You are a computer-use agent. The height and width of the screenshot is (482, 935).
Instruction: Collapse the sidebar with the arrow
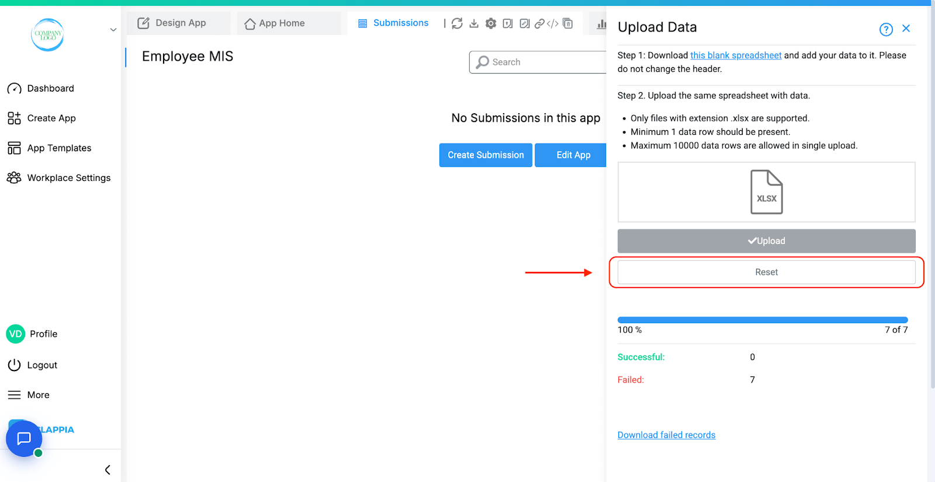tap(108, 470)
